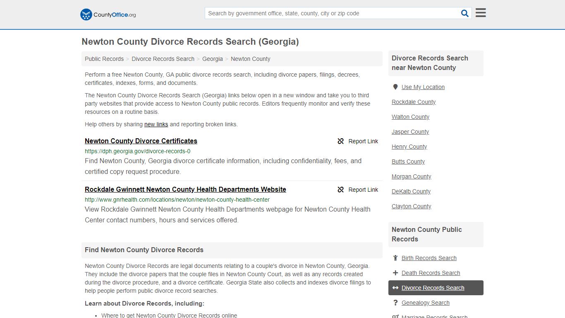The width and height of the screenshot is (565, 318).
Task: Click 'Newton County Divorce Records Search (Georgia)' title
Action: 190,42
